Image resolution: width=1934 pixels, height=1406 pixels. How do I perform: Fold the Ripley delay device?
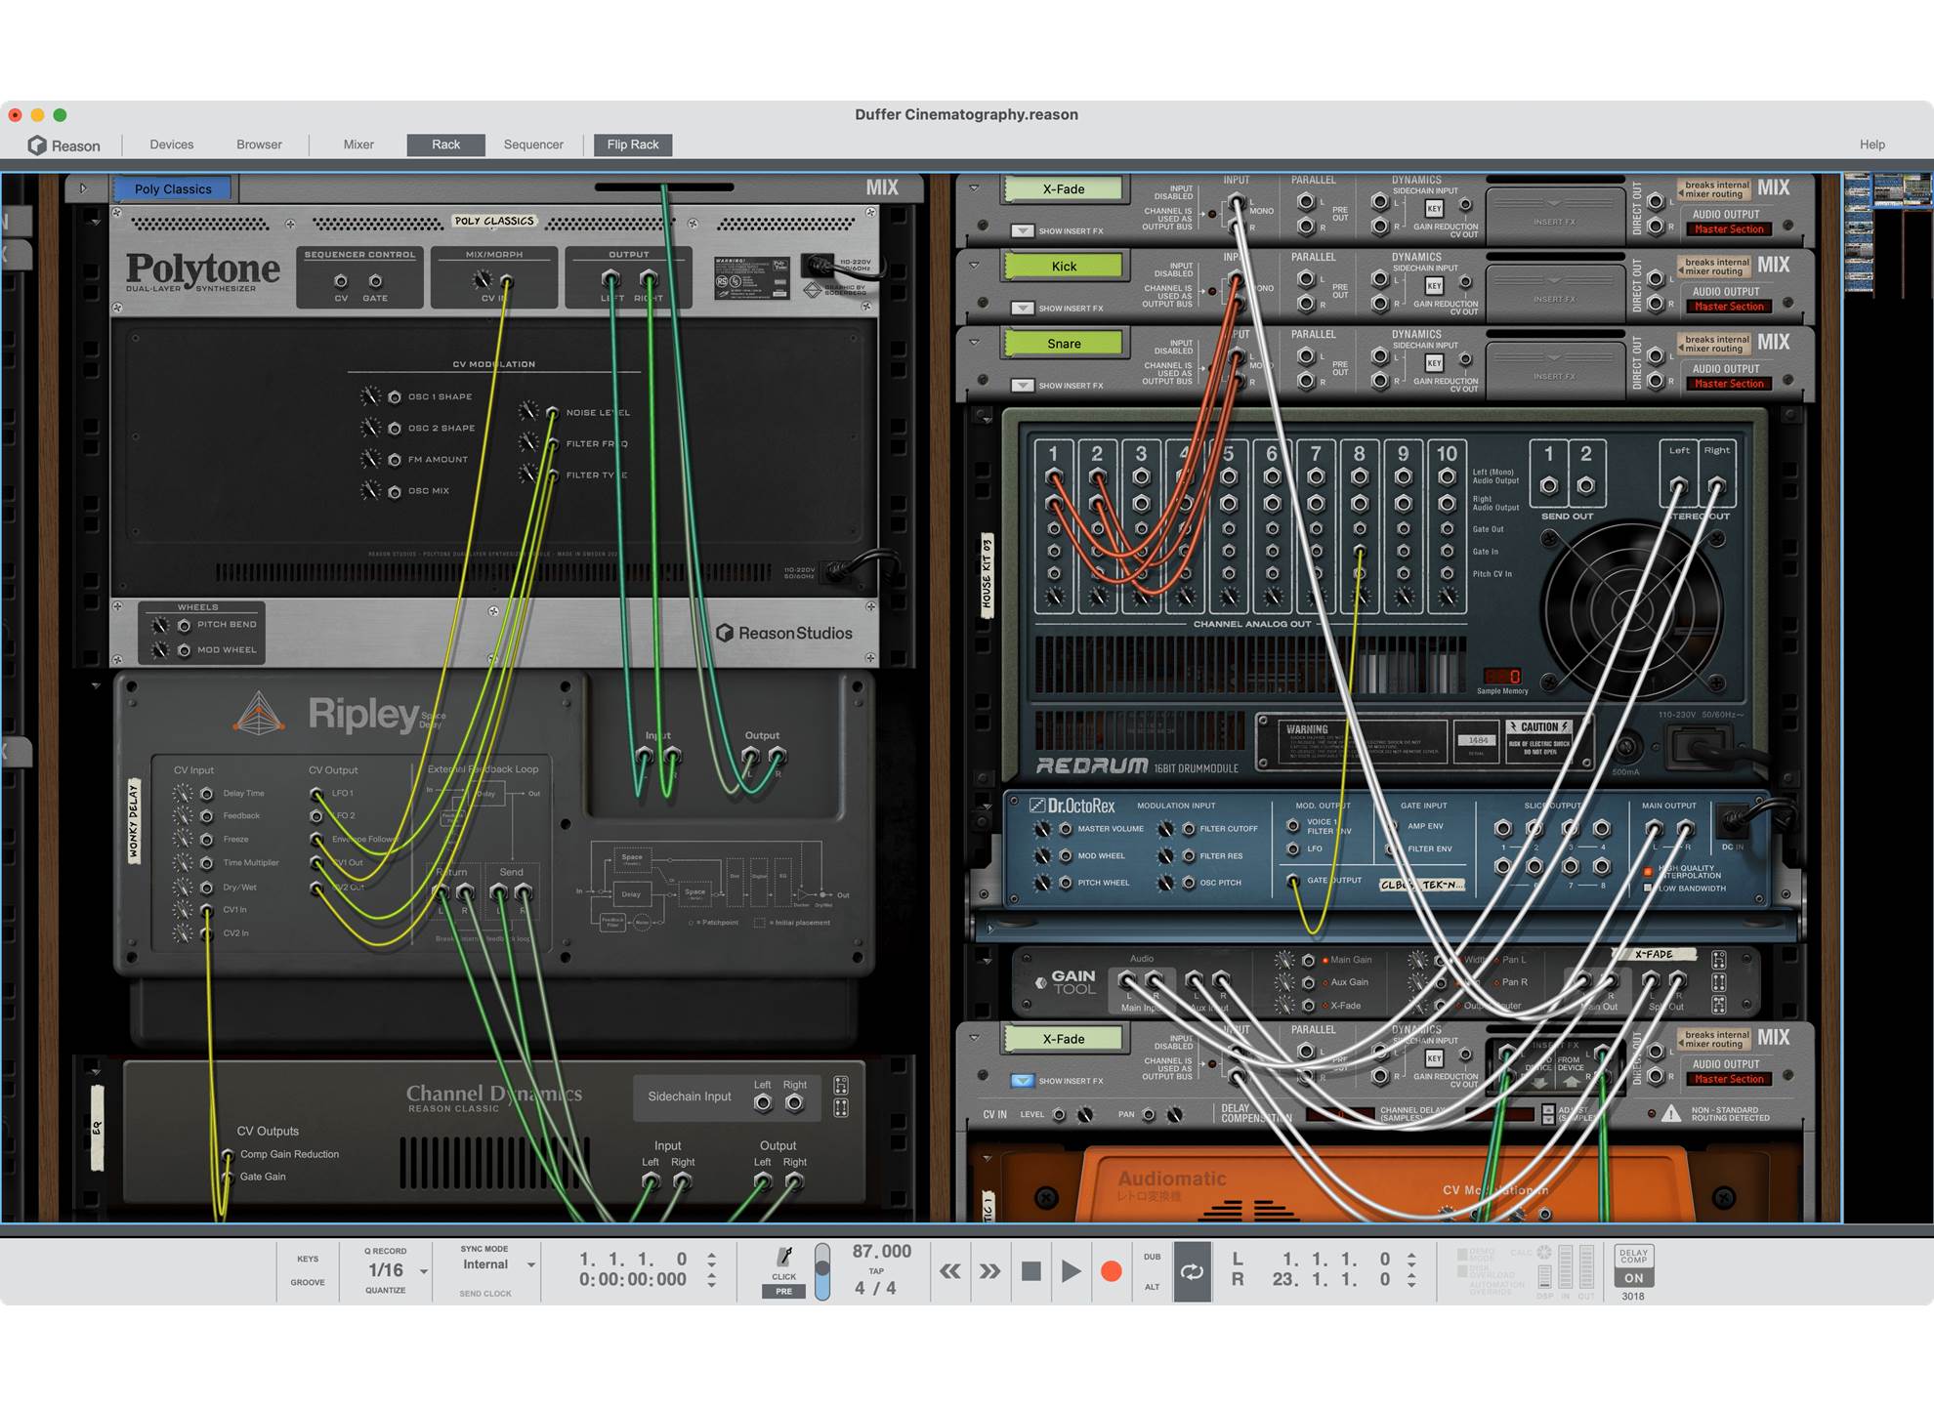click(x=96, y=685)
